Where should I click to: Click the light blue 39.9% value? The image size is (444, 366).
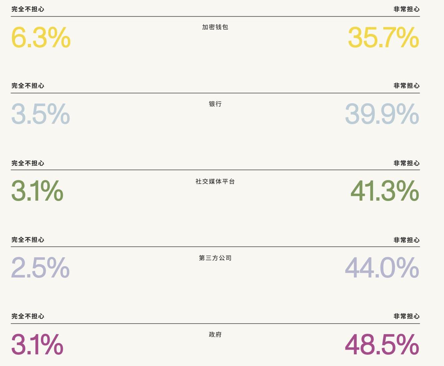coord(382,114)
